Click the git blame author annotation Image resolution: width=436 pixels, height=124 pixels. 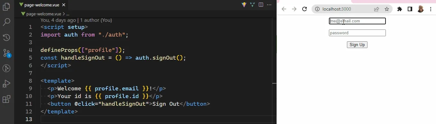(x=76, y=20)
